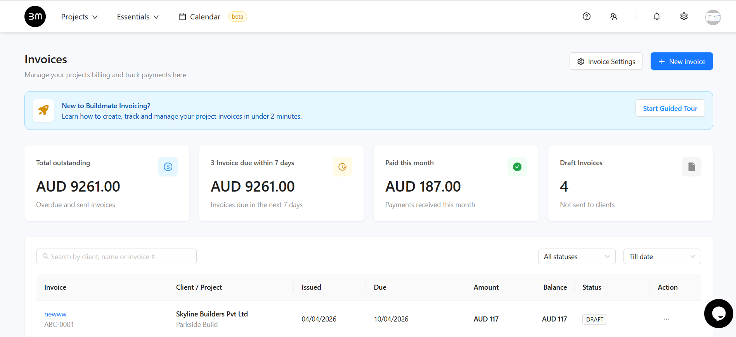This screenshot has height=337, width=736.
Task: Click the AUD 187.00 paid amount
Action: click(423, 187)
